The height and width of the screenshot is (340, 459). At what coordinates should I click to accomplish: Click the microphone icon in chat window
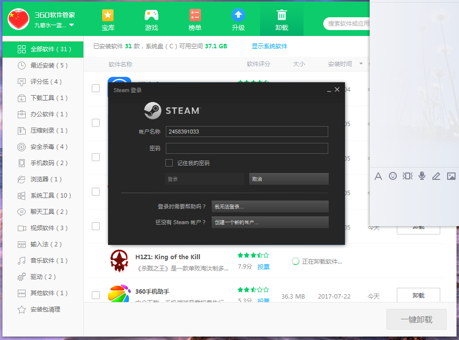[x=422, y=176]
